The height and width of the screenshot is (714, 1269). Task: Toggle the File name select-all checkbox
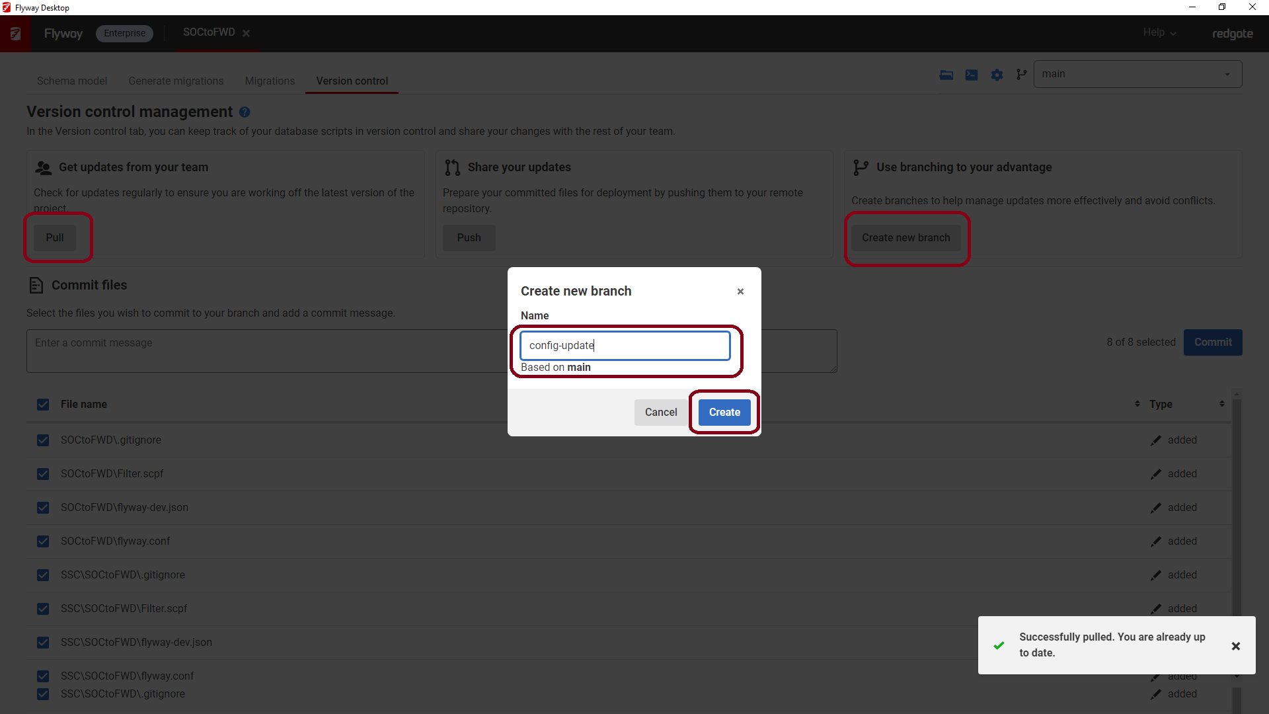(43, 404)
